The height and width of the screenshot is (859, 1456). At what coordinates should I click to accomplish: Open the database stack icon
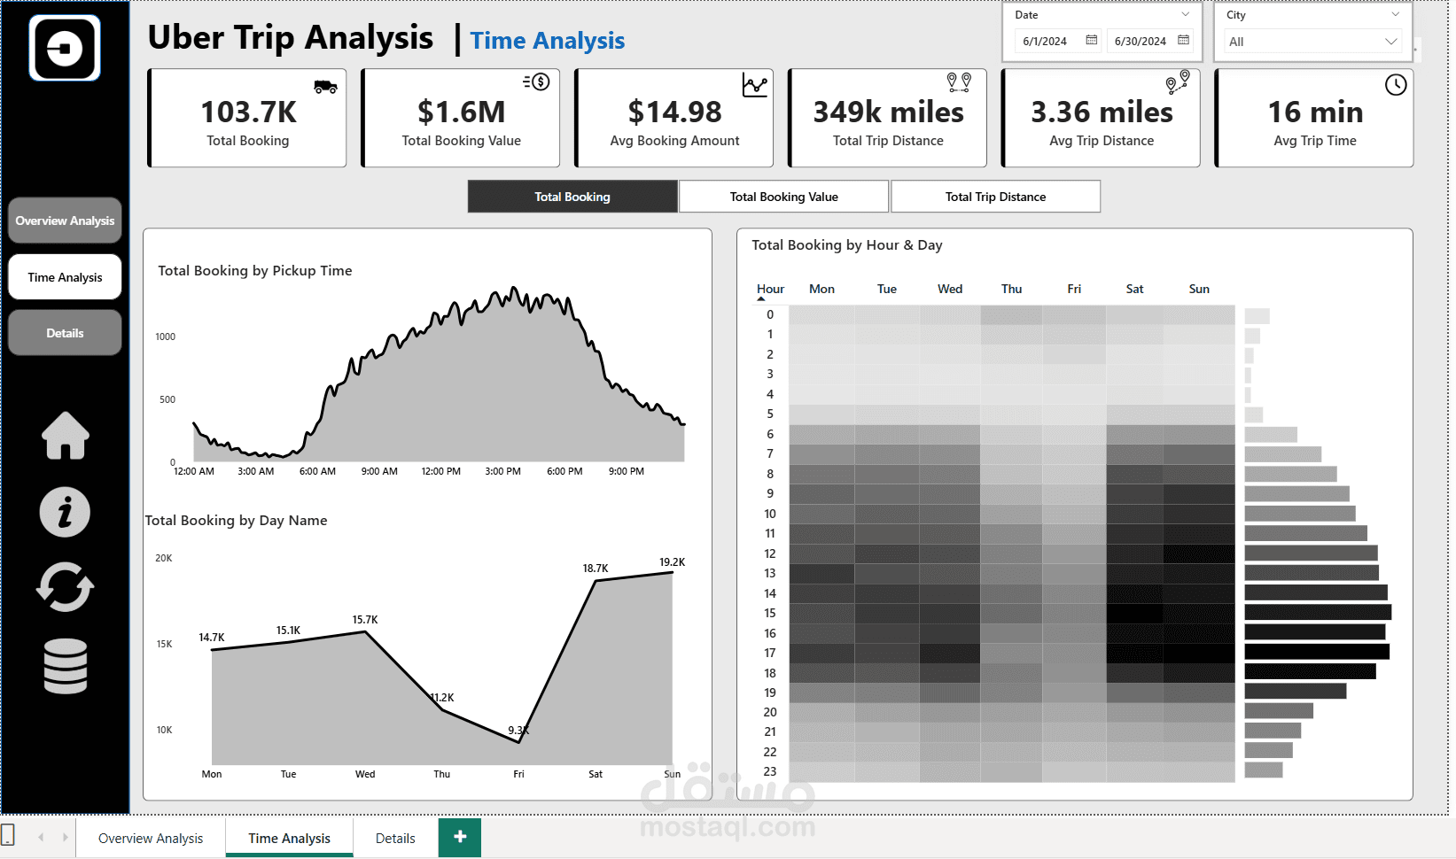(x=66, y=666)
